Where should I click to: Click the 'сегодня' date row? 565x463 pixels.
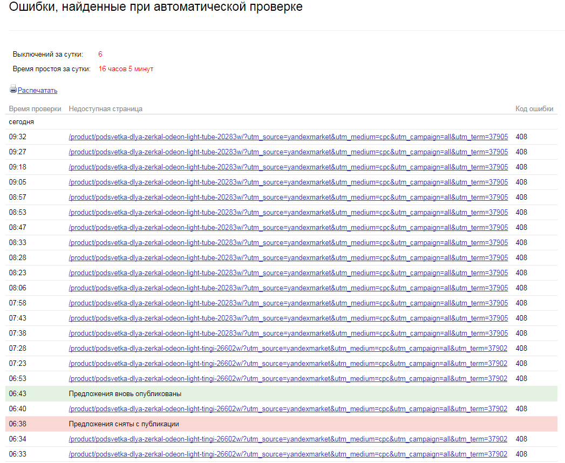[x=281, y=122]
